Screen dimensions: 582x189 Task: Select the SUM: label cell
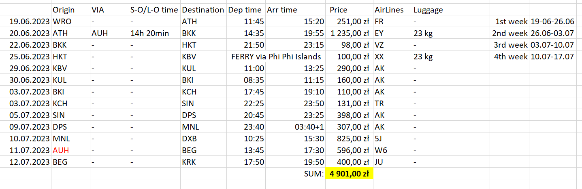pos(295,174)
